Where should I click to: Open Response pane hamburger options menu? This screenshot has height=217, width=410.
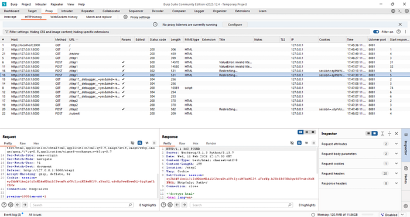click(313, 143)
